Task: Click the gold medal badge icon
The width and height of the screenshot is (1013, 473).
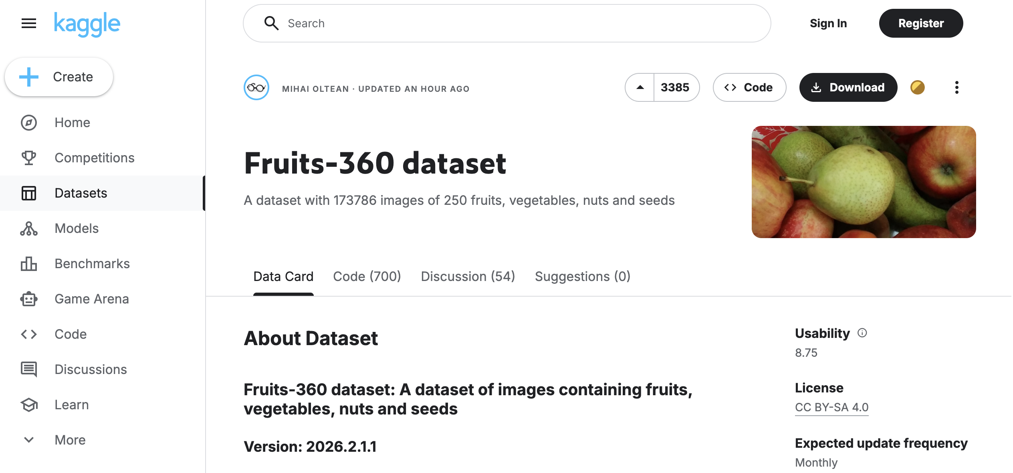Action: [918, 87]
